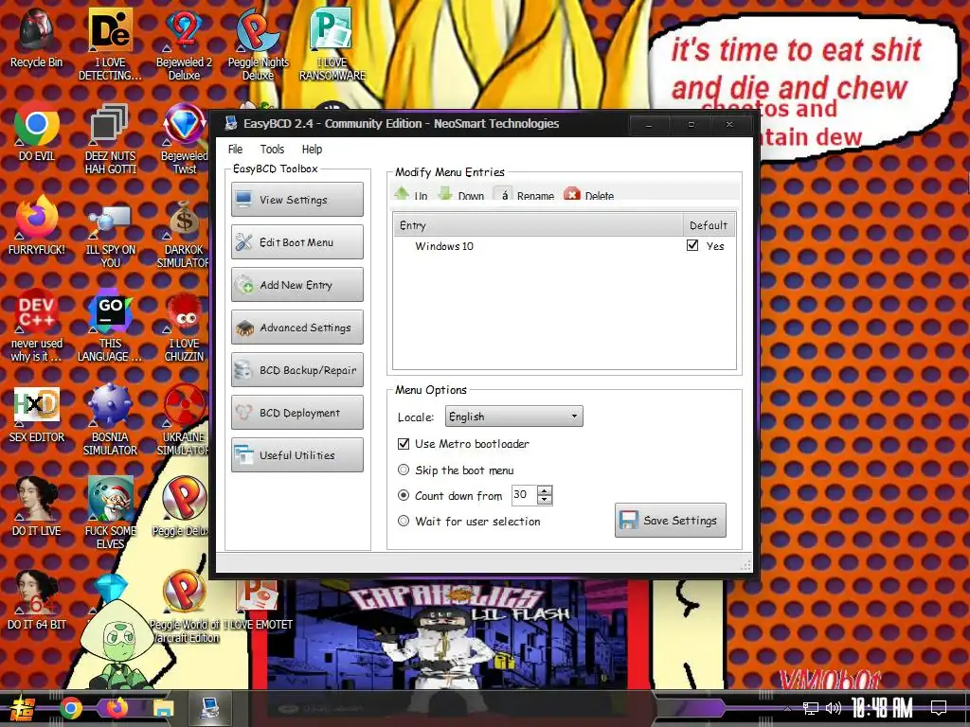Click the Default column header
Viewport: 970px width, 727px height.
coord(709,225)
